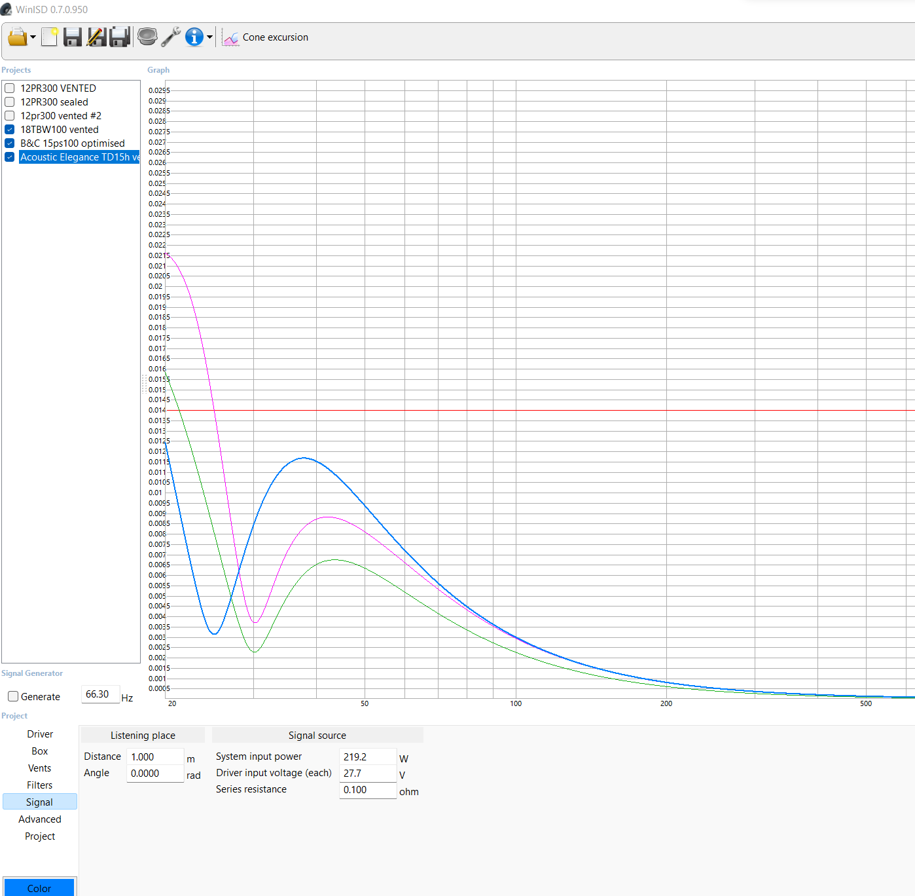Edit the Series resistance field
The width and height of the screenshot is (915, 896).
[368, 790]
